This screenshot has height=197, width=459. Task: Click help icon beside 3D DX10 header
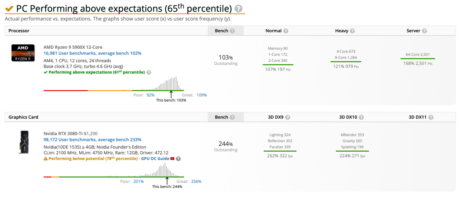[x=361, y=117]
